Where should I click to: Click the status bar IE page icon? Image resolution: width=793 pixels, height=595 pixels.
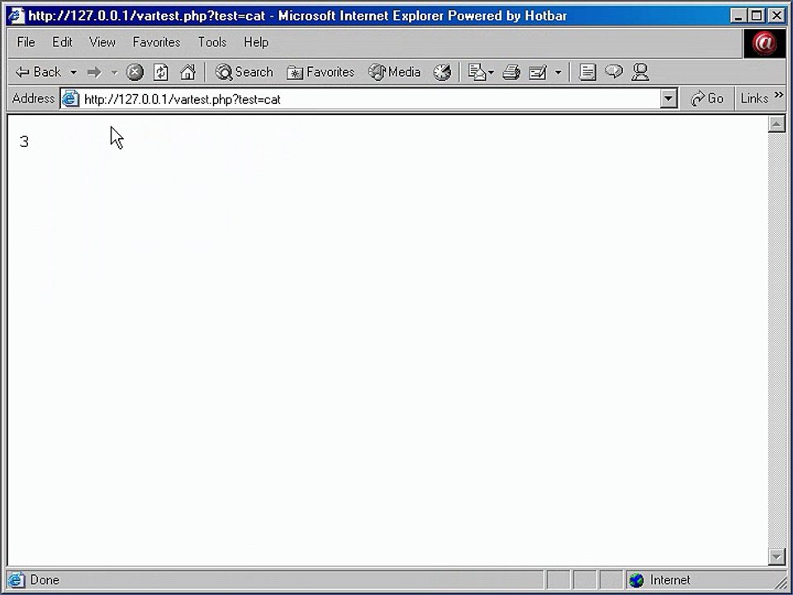click(x=17, y=580)
